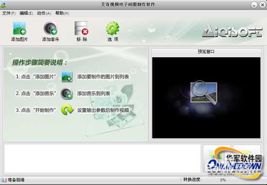Image resolution: width=267 pixels, height=185 pixels.
Task: Click the application icon in title bar
Action: (3, 5)
